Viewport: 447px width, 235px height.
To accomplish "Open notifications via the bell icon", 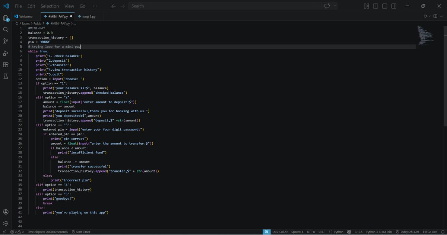I will (443, 232).
